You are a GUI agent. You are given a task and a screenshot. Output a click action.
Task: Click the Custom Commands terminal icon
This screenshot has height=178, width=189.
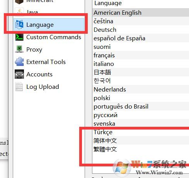(19, 37)
